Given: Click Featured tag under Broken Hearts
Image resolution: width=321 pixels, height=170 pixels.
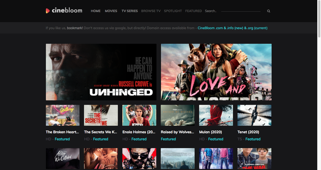Looking at the screenshot, I should pyautogui.click(x=62, y=139).
